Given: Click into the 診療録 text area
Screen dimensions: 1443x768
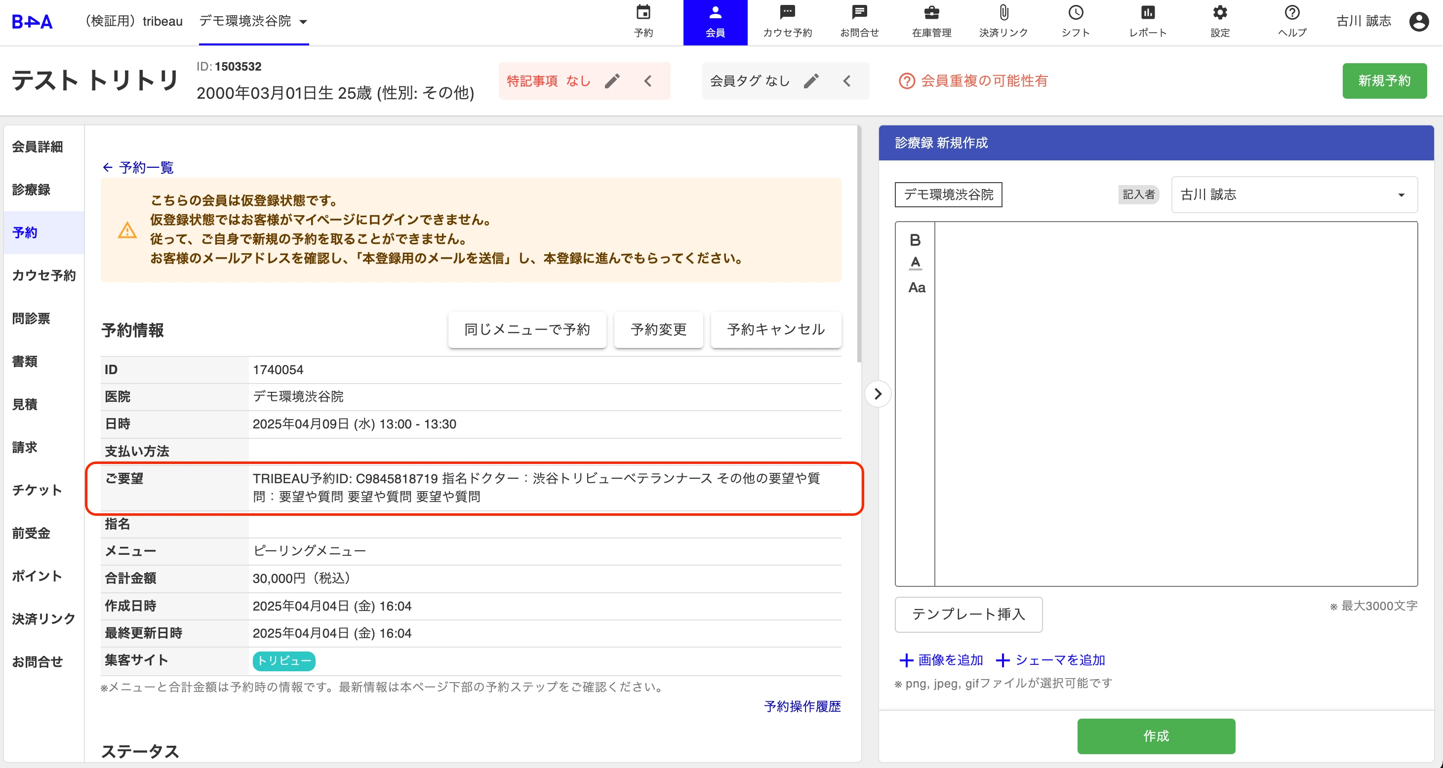Looking at the screenshot, I should 1175,403.
